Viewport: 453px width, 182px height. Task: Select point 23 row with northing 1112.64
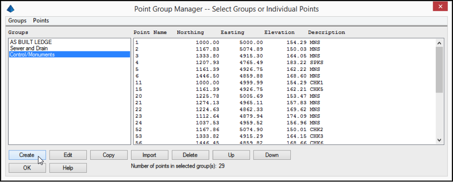point(284,116)
